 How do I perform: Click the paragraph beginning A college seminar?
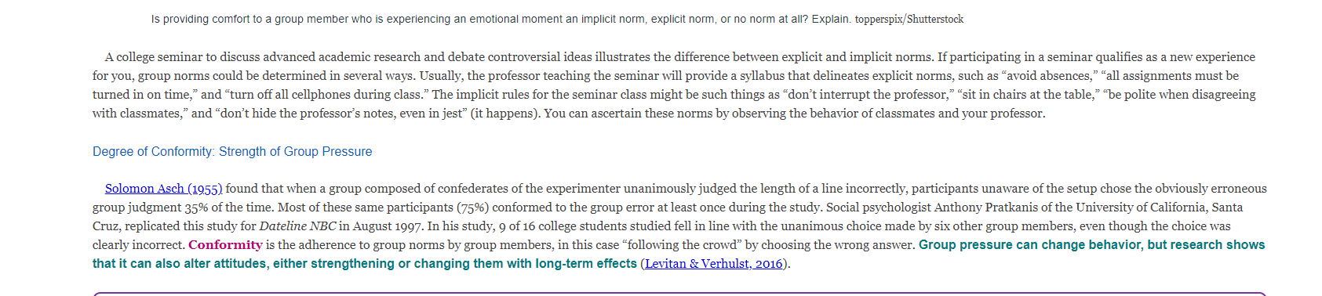675,85
